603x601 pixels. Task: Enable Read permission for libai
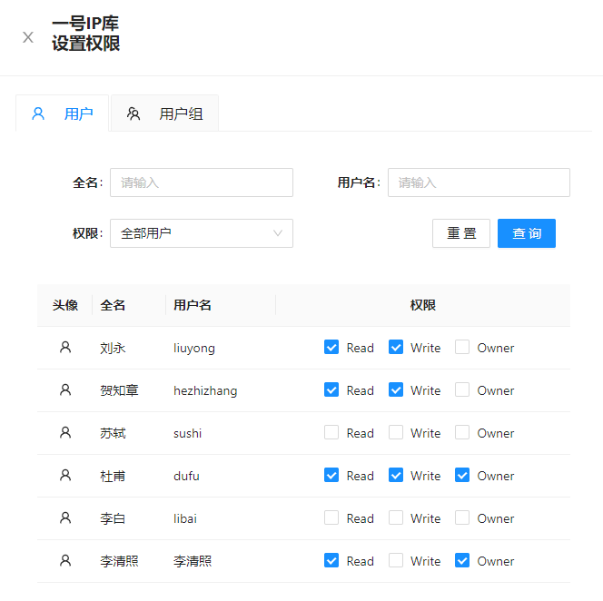(x=331, y=517)
